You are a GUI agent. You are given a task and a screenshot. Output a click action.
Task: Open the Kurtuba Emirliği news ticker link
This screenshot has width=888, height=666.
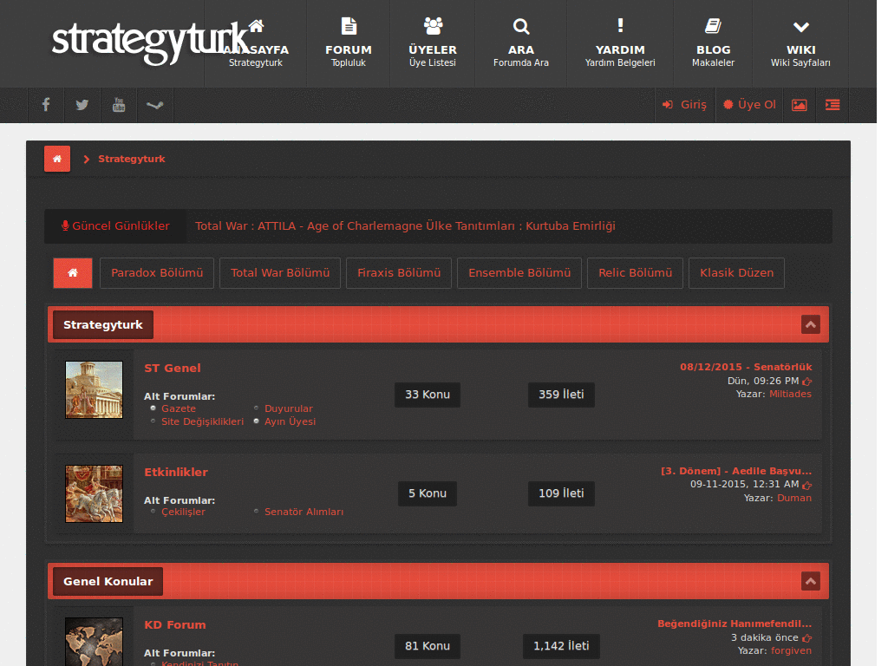405,226
